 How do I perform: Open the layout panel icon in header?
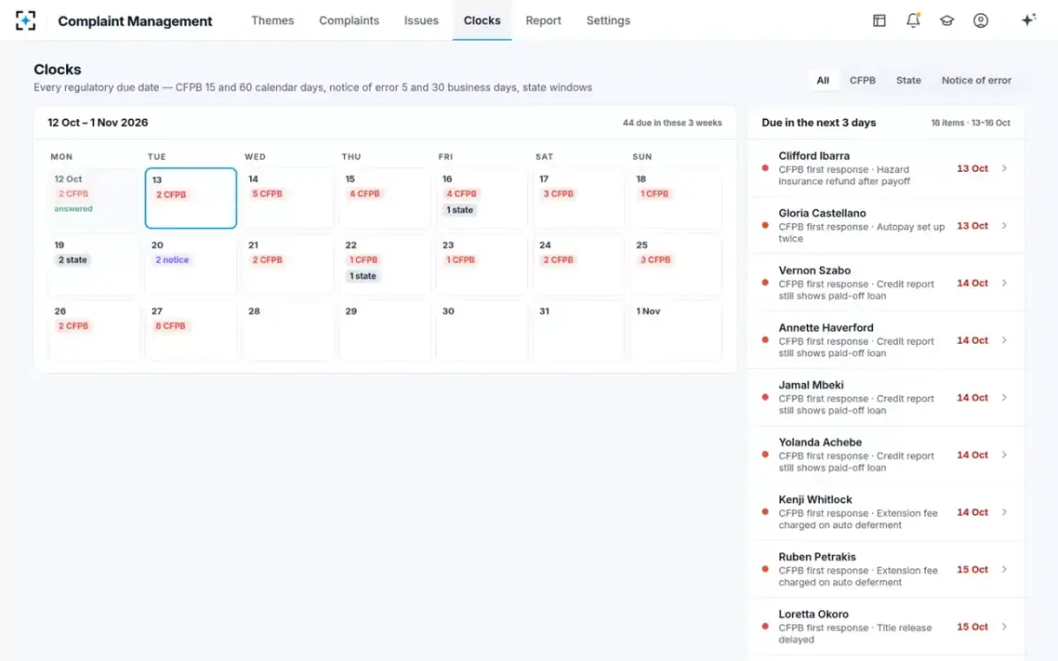[x=879, y=20]
